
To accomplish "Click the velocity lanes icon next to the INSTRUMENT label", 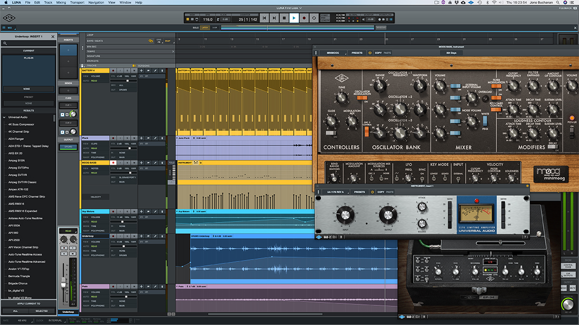I will pos(196,163).
